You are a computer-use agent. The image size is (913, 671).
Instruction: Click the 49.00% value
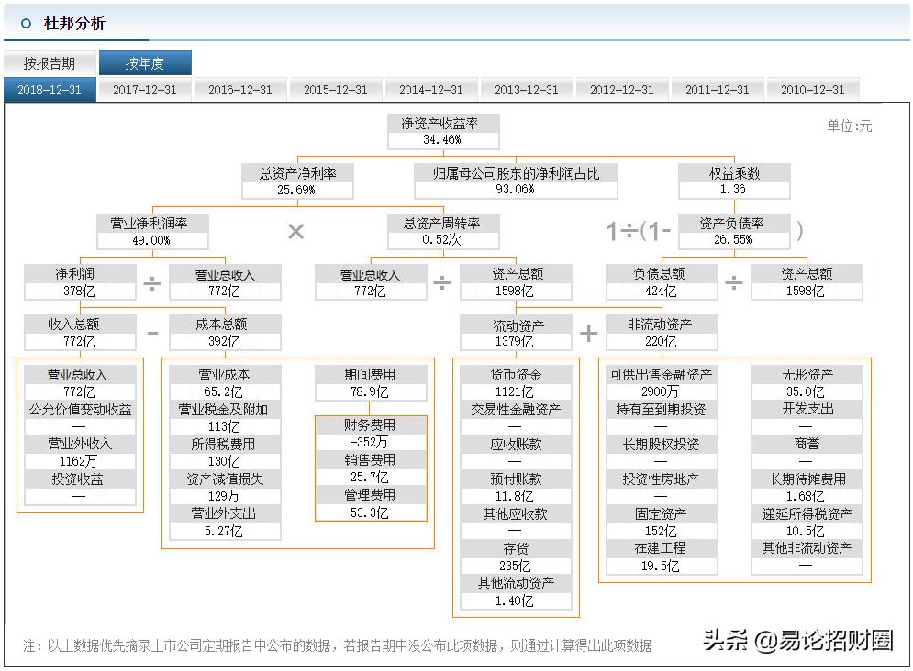pyautogui.click(x=150, y=241)
